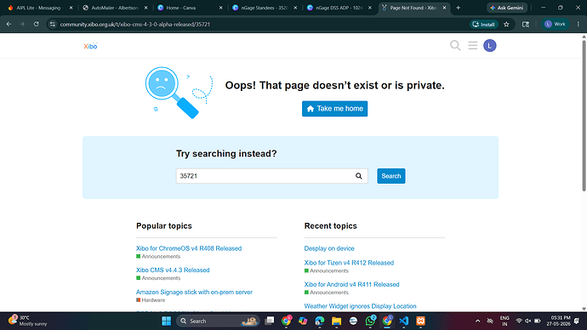Click the Xibo logo in header
Screen dimensions: 587x330
(90, 46)
